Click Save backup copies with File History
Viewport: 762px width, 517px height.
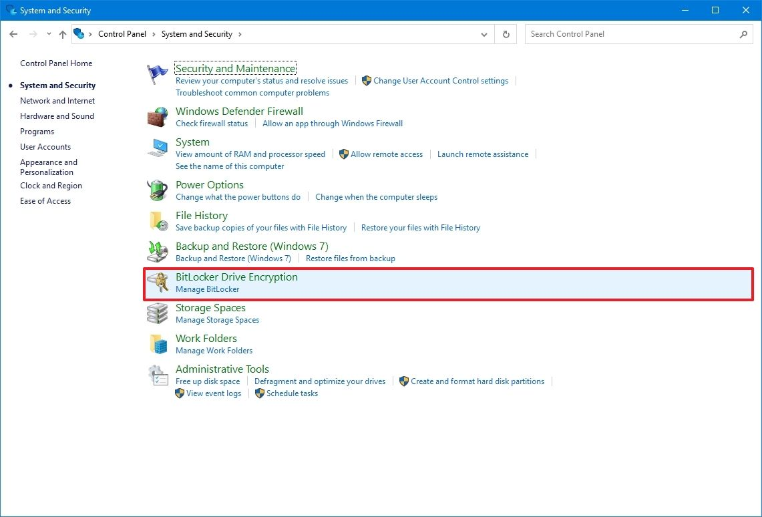[261, 227]
